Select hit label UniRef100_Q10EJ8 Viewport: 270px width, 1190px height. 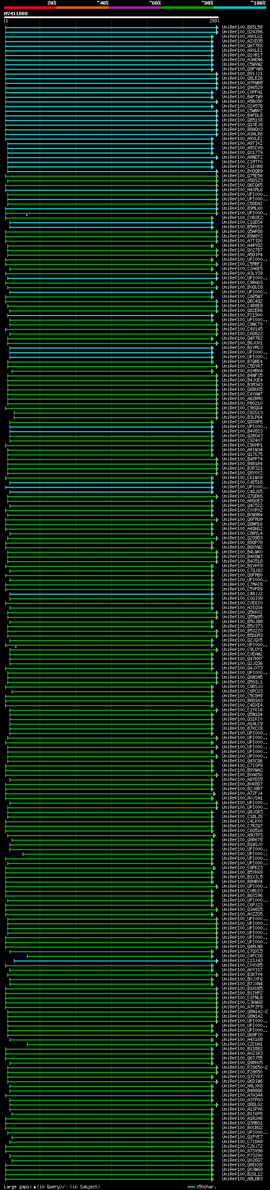[242, 125]
